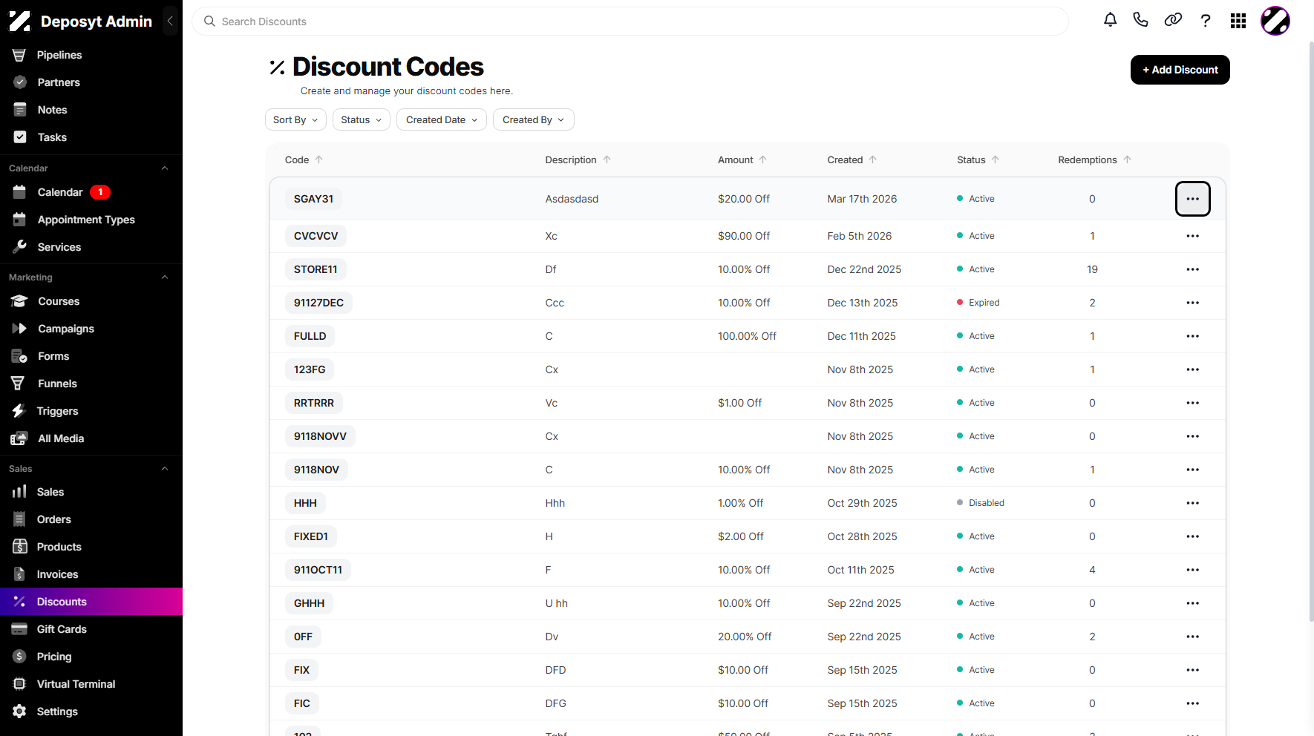The image size is (1314, 736).
Task: Sort by Status column arrow
Action: click(x=996, y=160)
